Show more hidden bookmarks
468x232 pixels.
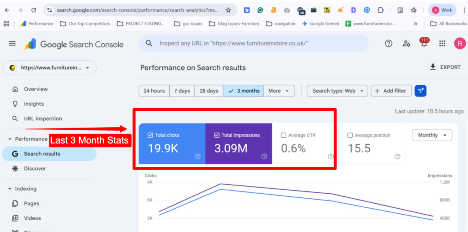point(415,24)
